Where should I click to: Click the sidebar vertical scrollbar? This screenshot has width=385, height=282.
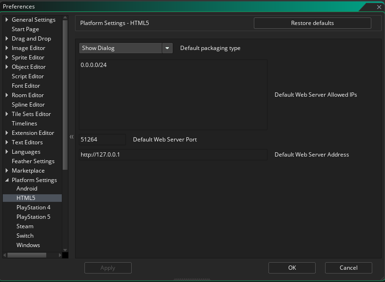click(65, 94)
